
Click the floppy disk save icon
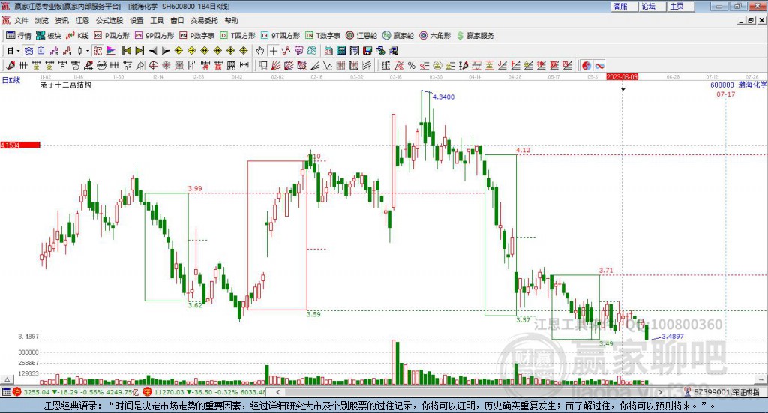367,51
